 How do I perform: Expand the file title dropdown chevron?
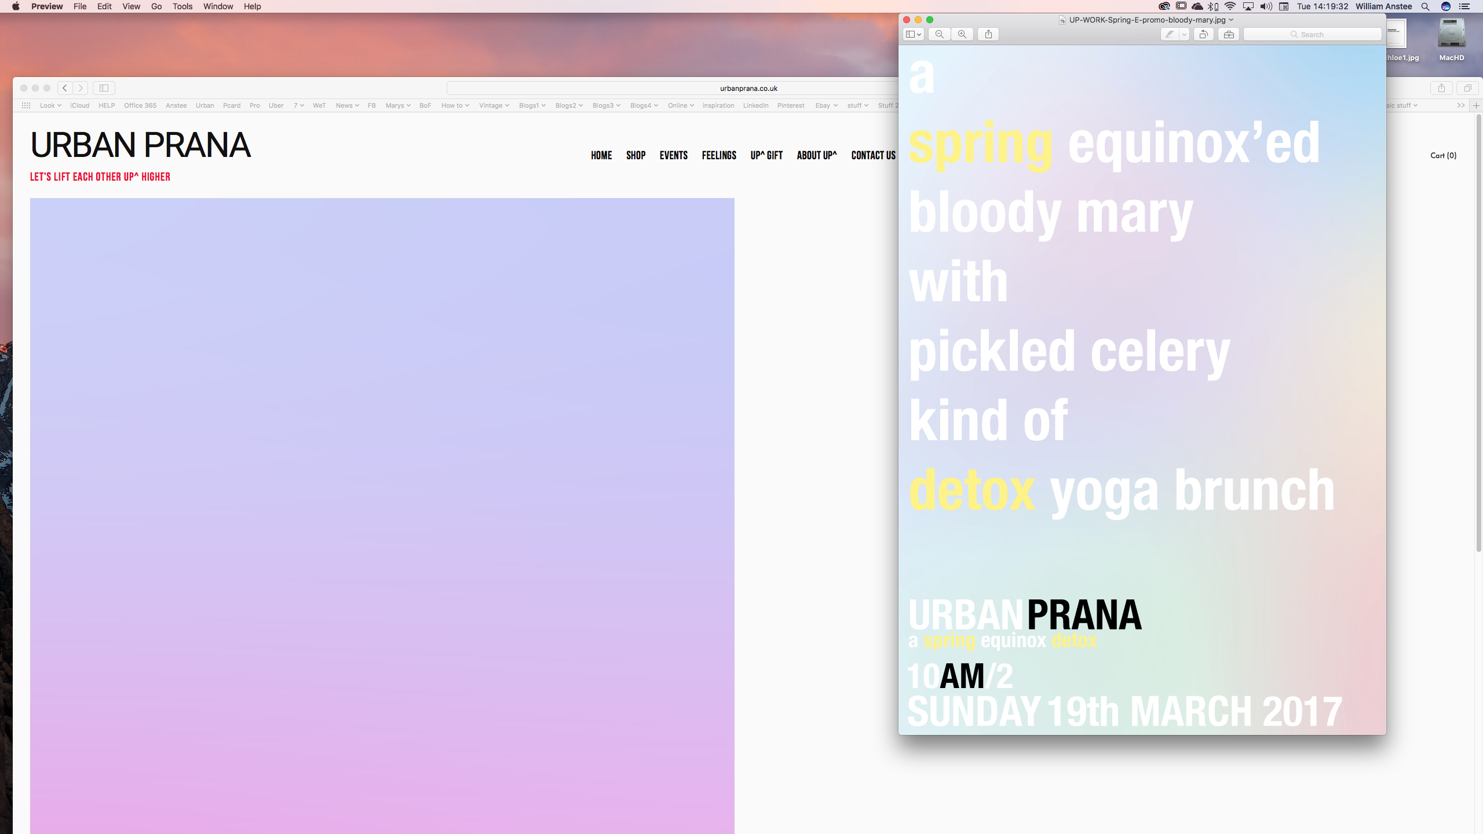coord(1230,20)
